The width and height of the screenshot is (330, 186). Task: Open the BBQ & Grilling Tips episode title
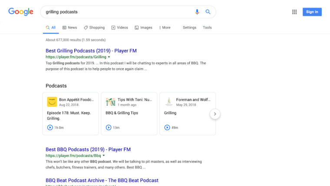[x=122, y=113]
